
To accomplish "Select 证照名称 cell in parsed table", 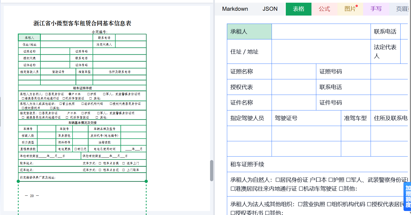I will pyautogui.click(x=249, y=72).
